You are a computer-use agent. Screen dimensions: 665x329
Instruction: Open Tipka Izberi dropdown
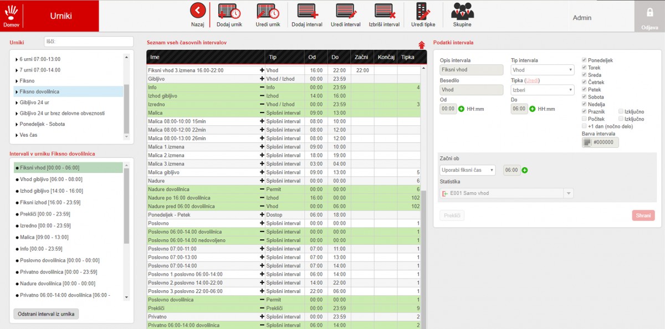pyautogui.click(x=542, y=90)
